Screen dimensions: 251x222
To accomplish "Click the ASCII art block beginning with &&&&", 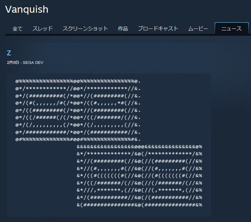I will click(x=140, y=176).
